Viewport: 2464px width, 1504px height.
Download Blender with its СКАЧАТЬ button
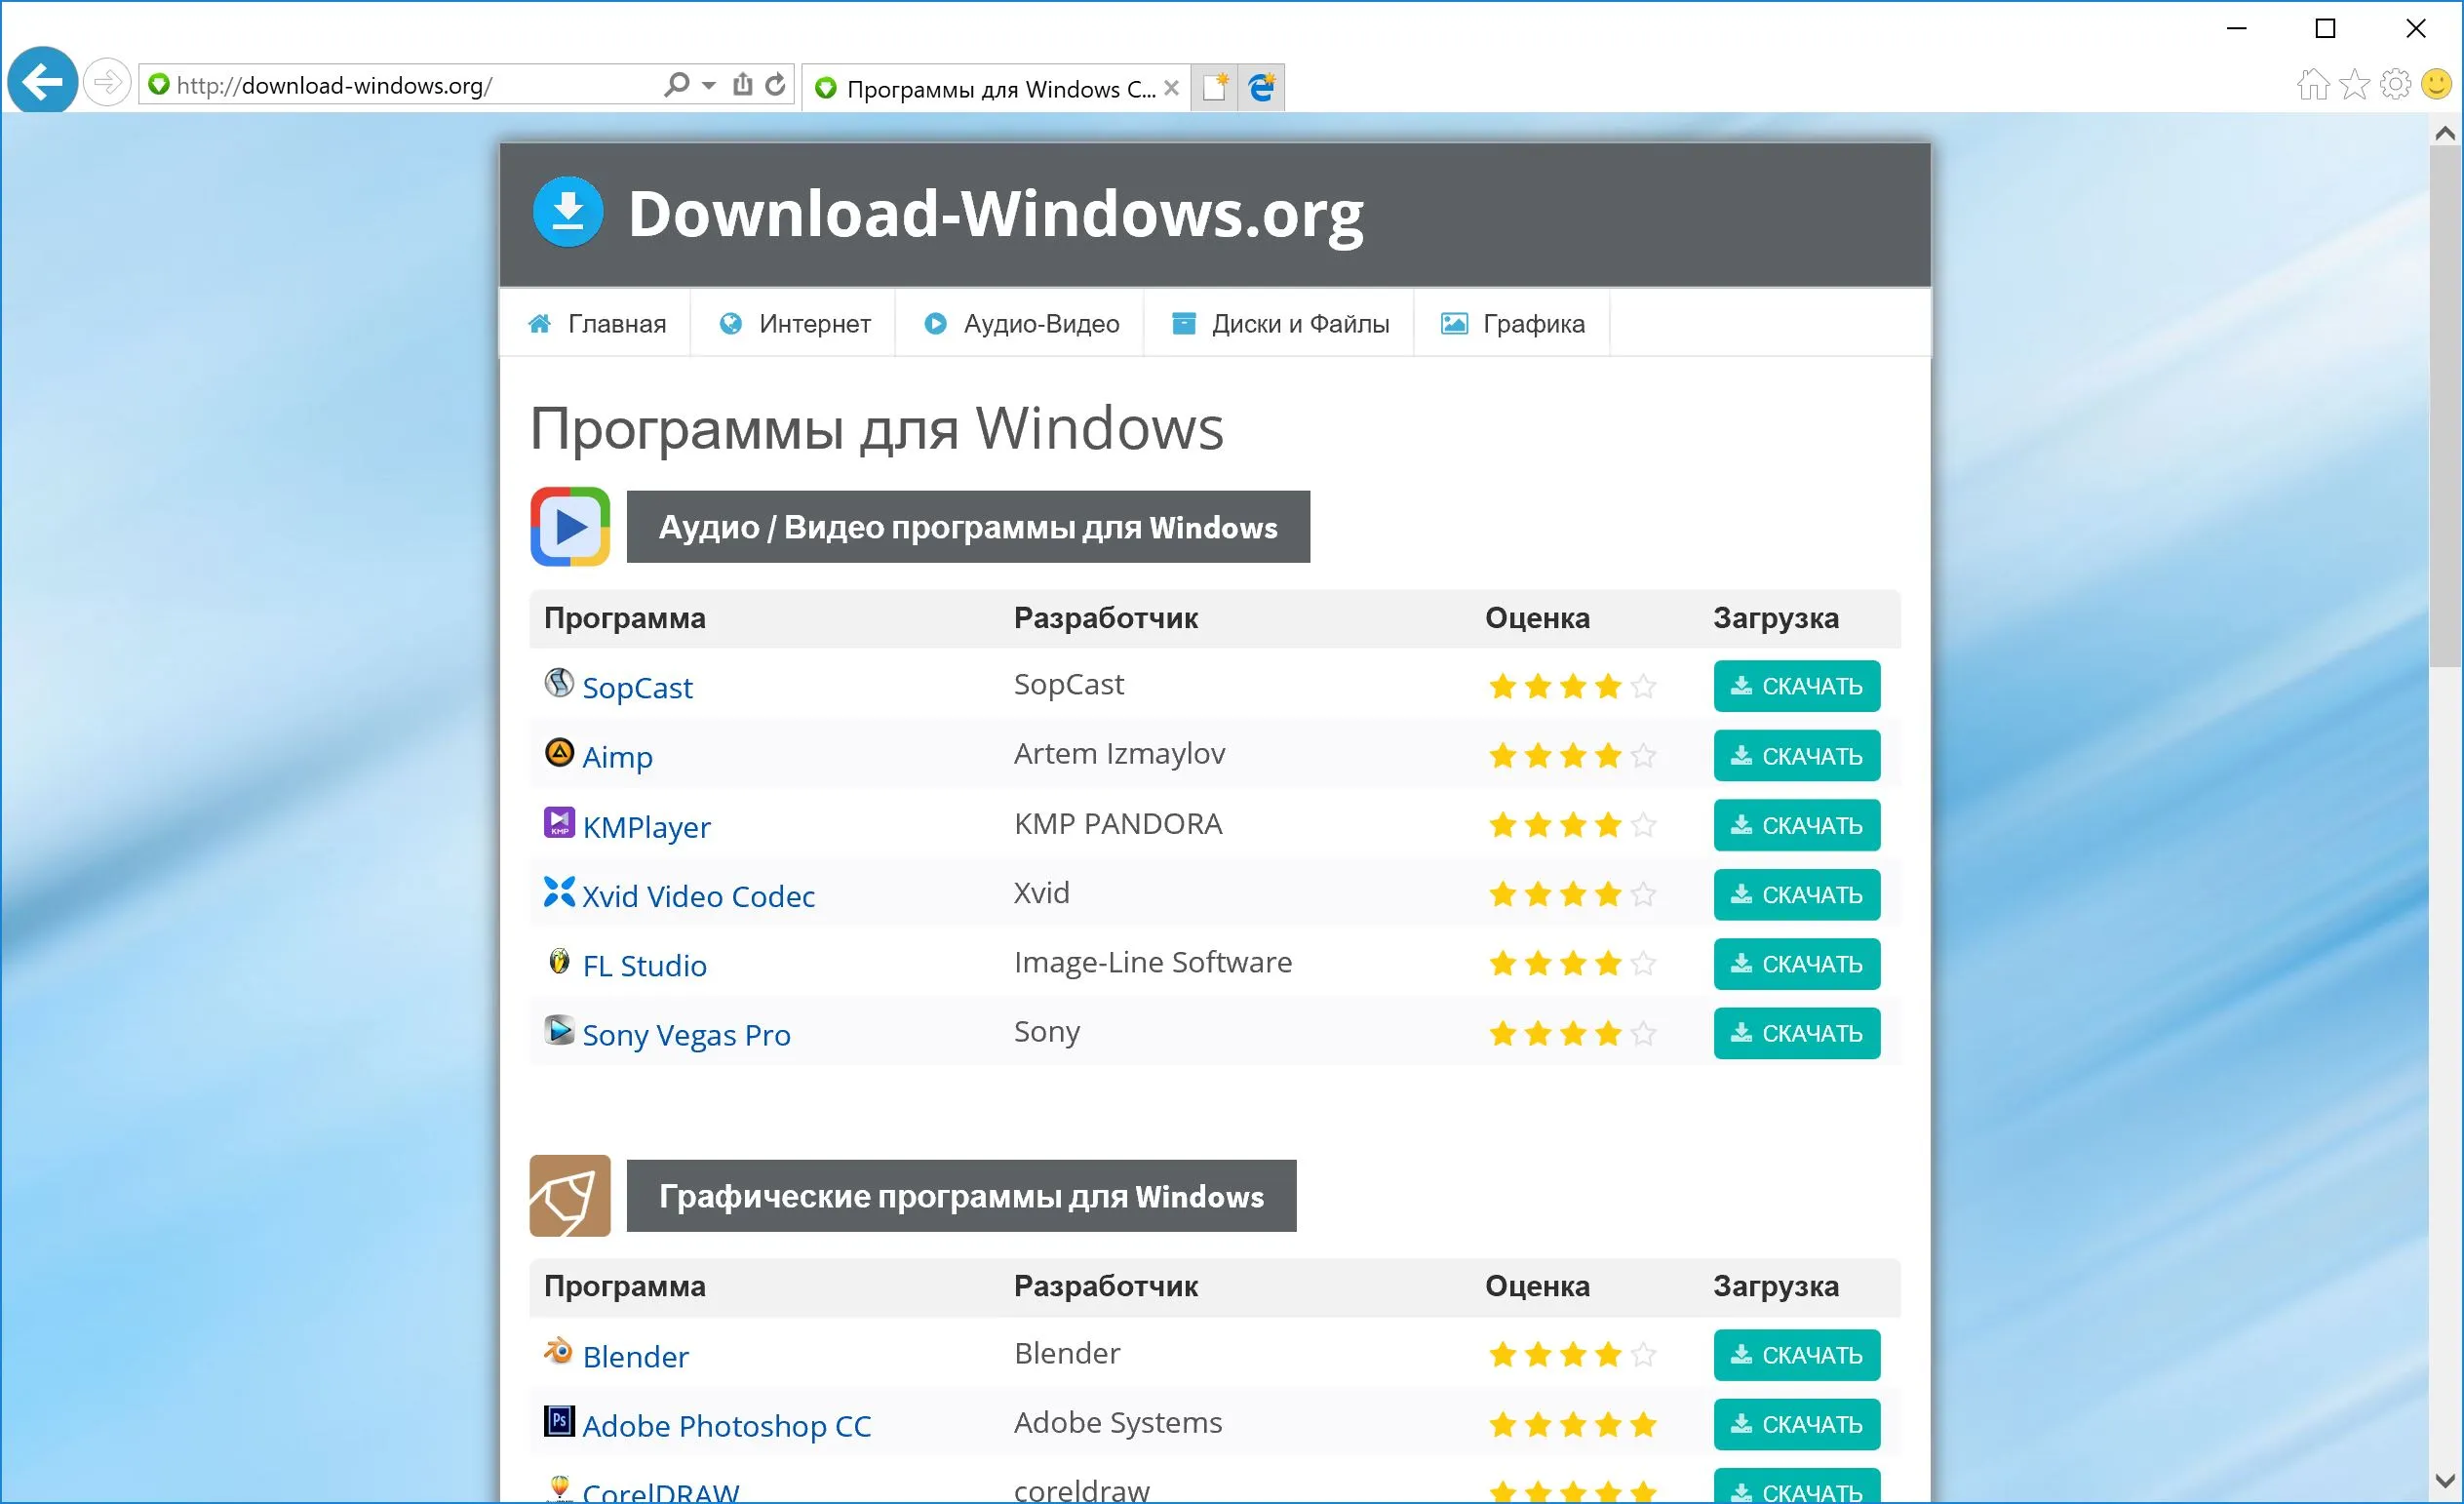pyautogui.click(x=1797, y=1355)
